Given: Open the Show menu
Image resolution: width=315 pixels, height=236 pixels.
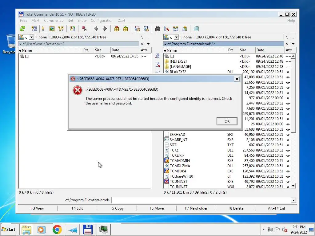Looking at the screenshot, I should point(82,21).
